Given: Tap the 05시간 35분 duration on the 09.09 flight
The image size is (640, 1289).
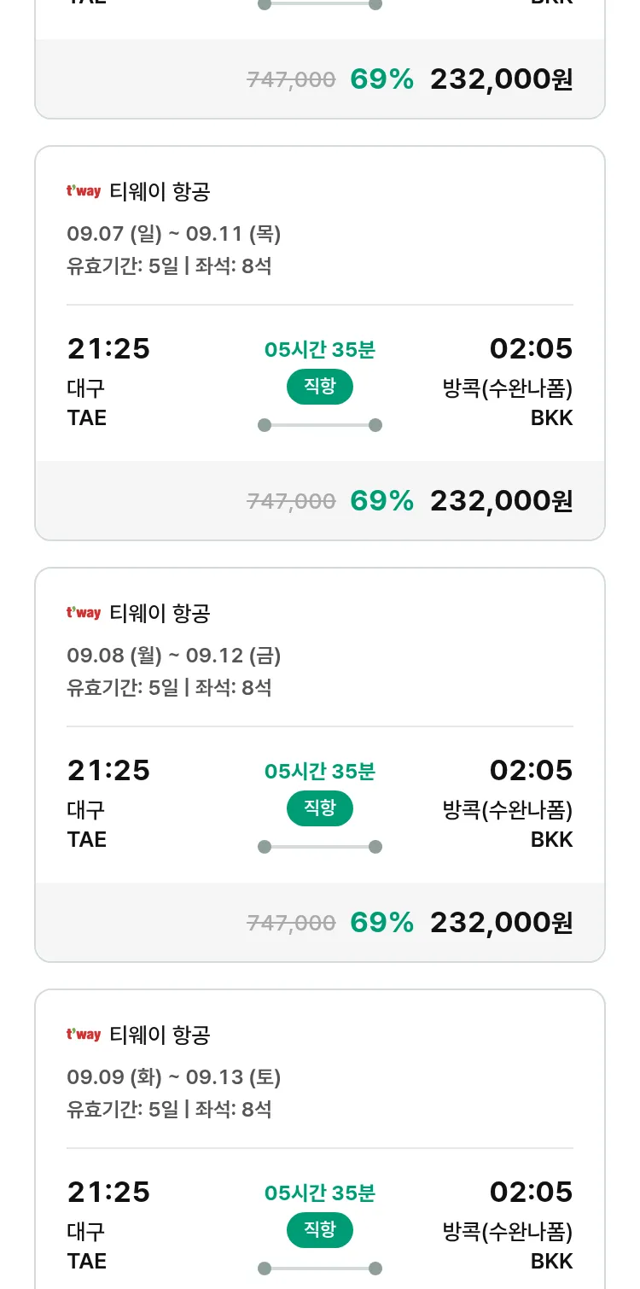Looking at the screenshot, I should (x=320, y=1193).
